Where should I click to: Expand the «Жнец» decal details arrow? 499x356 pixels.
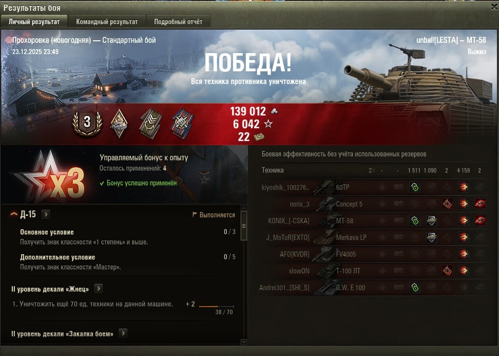98,289
